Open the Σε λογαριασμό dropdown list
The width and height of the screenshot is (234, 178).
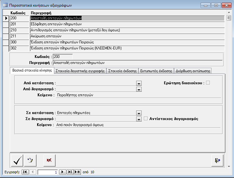(x=138, y=119)
